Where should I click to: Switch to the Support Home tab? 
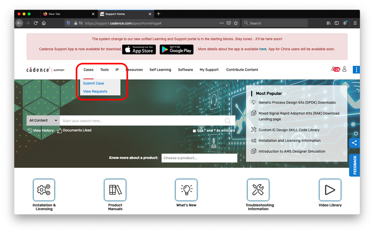point(126,14)
